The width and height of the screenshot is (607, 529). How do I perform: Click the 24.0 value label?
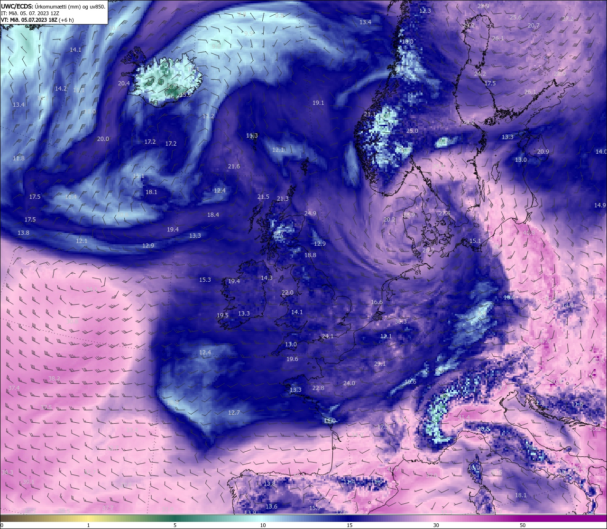(349, 383)
